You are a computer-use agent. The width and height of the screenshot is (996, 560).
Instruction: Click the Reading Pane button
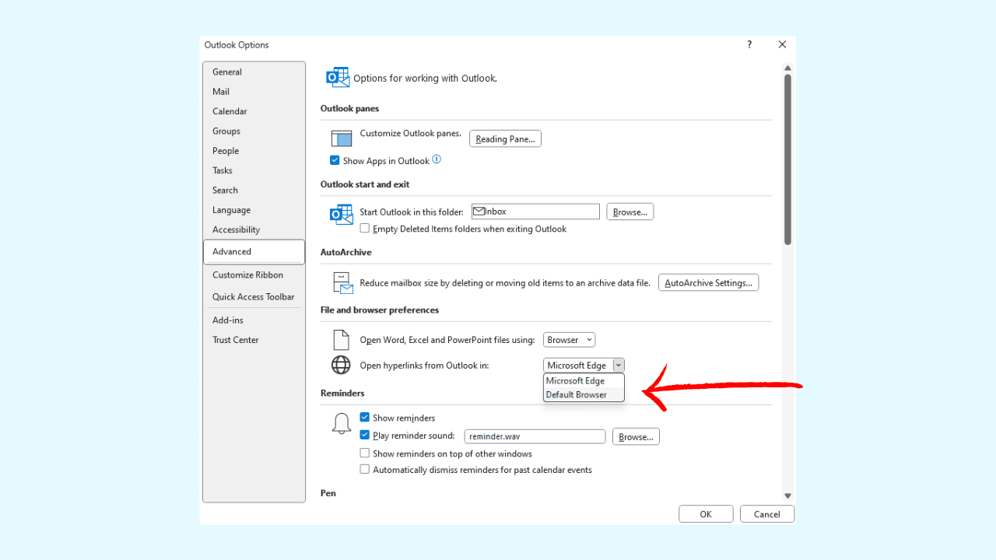click(x=505, y=139)
